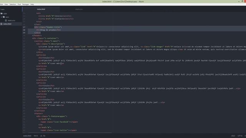Click the 'icon-facebook' span code line
The width and height of the screenshot is (246, 138).
(x=59, y=122)
